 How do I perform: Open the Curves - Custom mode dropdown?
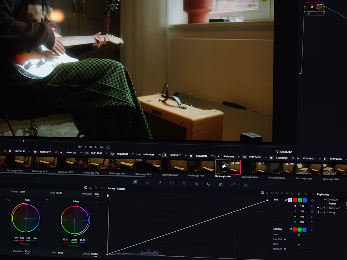117,188
